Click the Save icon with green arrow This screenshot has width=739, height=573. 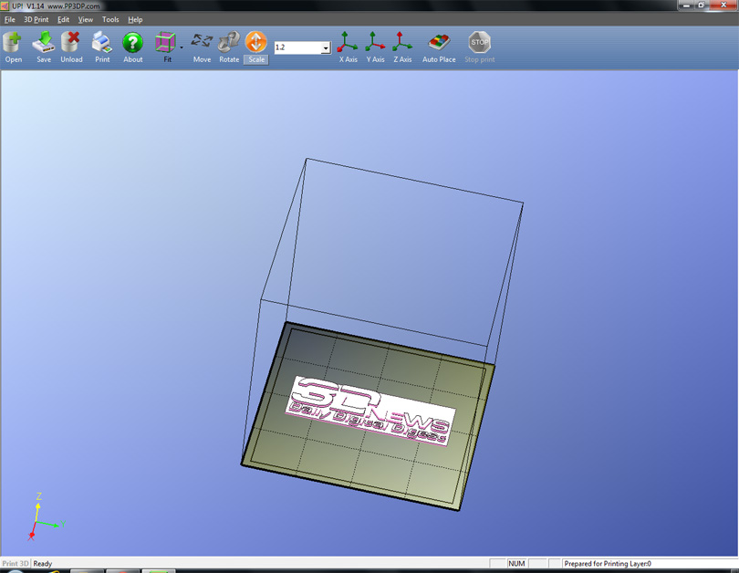pos(44,47)
